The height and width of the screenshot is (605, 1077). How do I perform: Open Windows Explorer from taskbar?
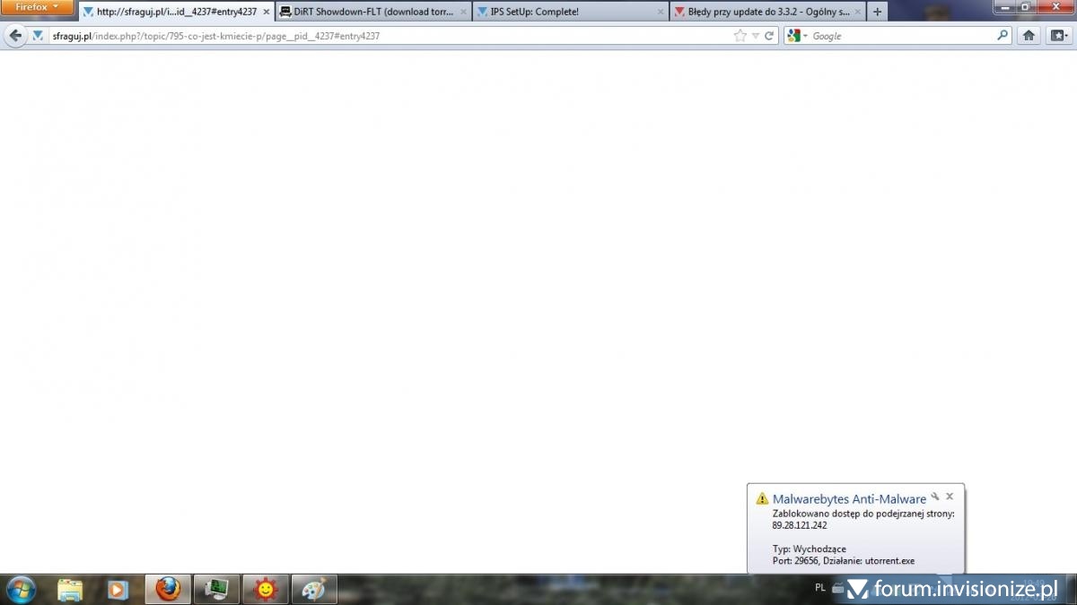[x=70, y=589]
